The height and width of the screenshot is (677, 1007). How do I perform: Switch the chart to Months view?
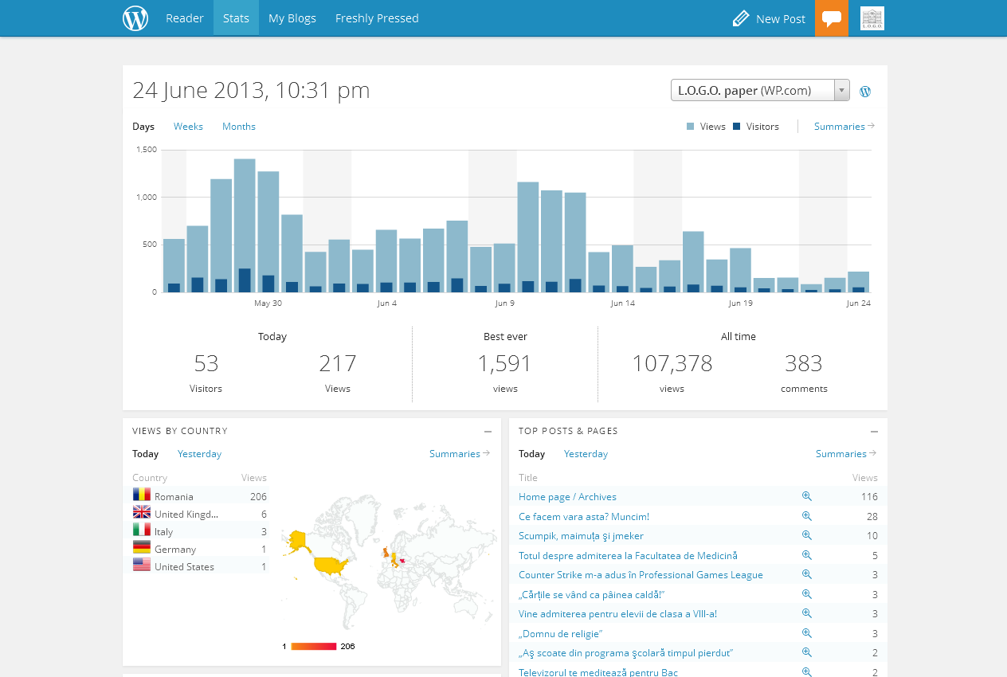pyautogui.click(x=239, y=127)
